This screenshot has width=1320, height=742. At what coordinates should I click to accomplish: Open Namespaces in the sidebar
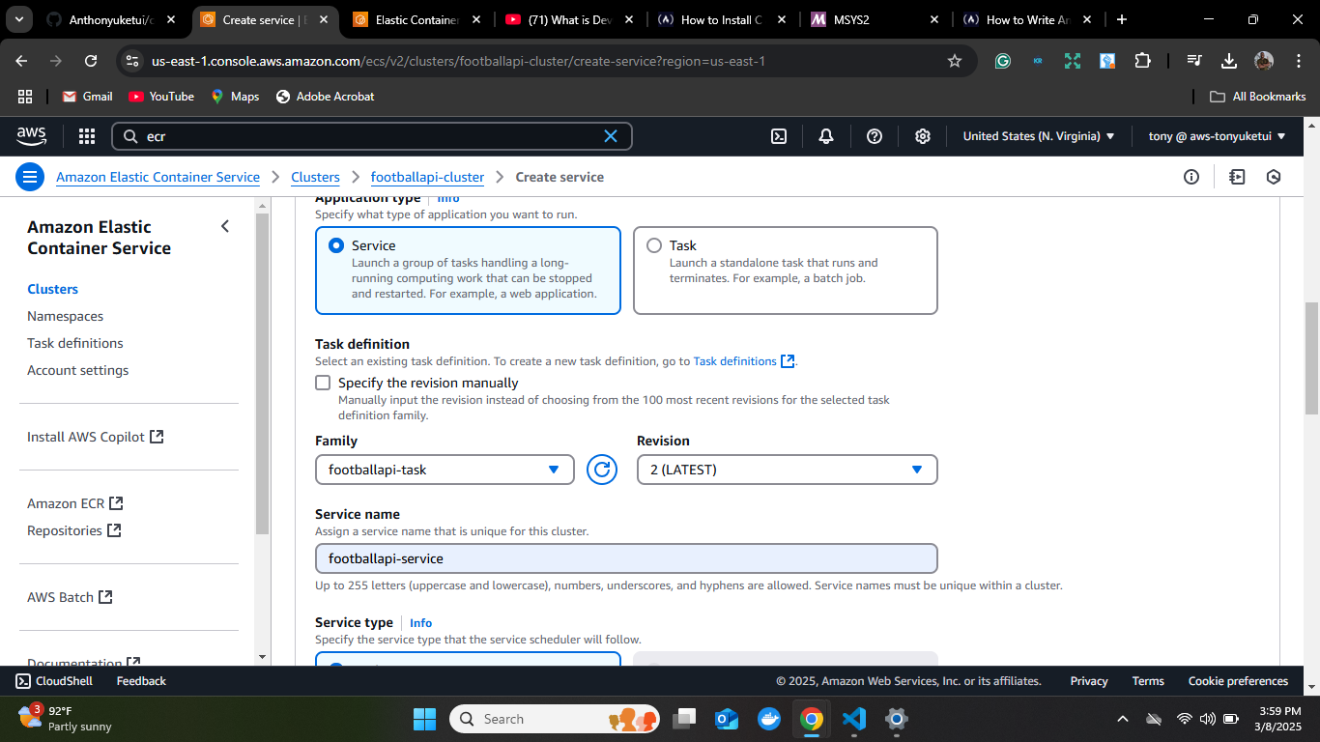coord(65,316)
